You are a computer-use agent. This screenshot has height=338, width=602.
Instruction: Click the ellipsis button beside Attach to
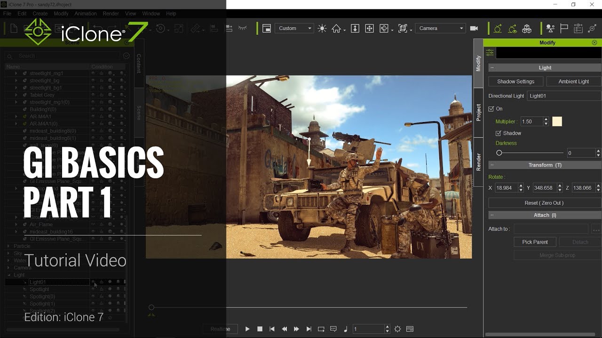pos(596,229)
